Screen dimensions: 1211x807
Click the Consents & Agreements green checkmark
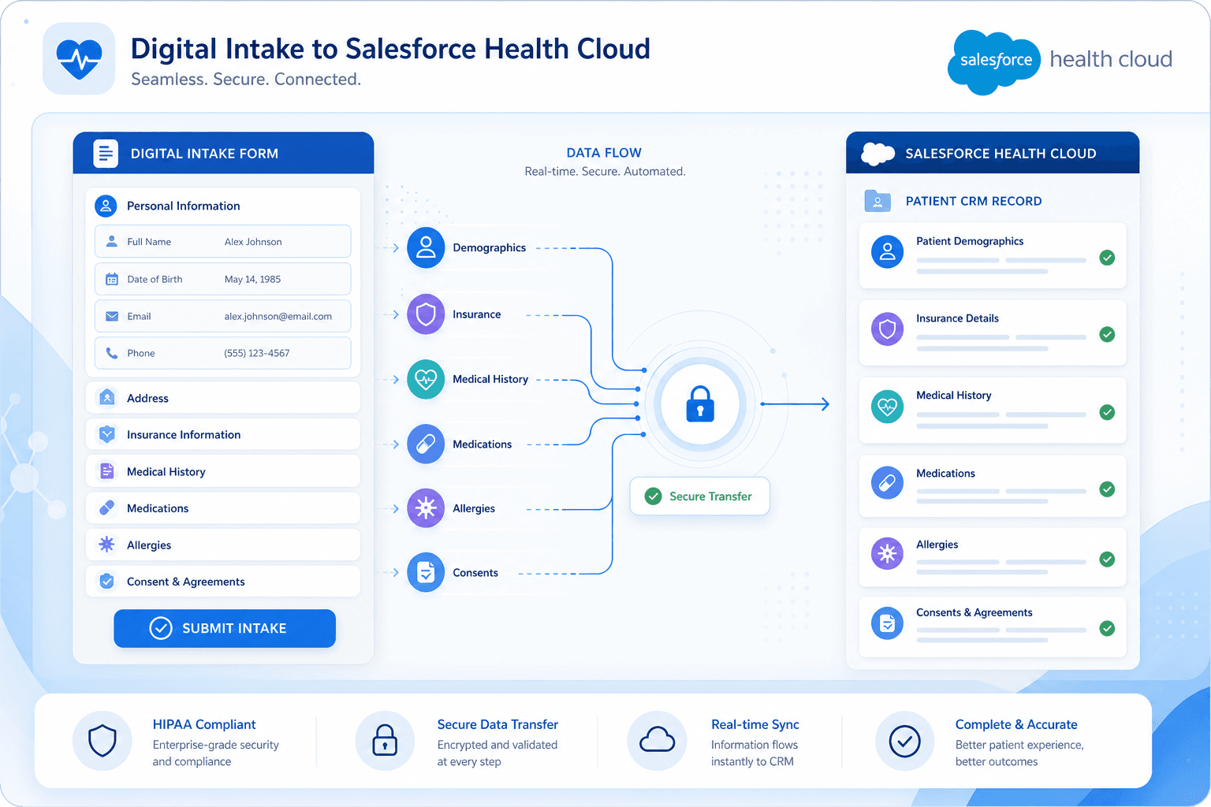click(x=1107, y=628)
